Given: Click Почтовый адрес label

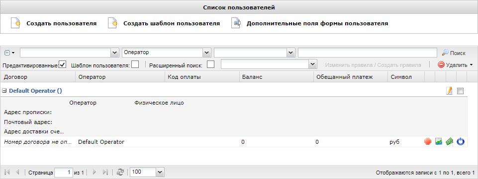Looking at the screenshot, I should coord(28,122).
